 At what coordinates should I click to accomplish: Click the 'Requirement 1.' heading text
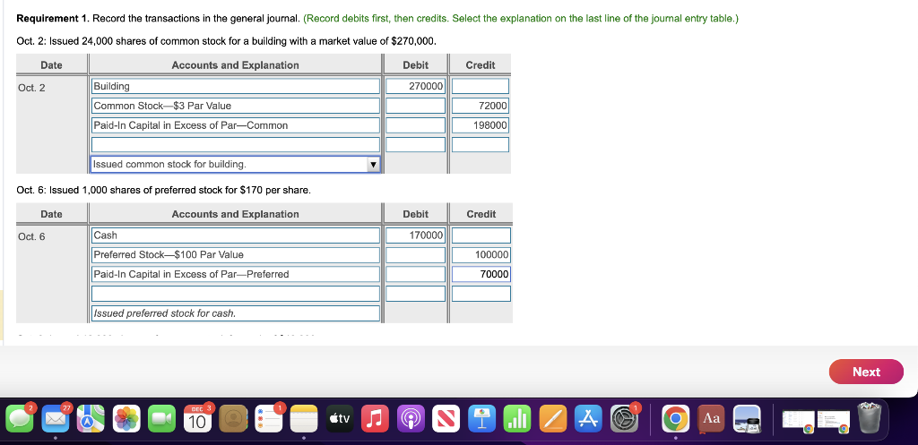[x=52, y=18]
